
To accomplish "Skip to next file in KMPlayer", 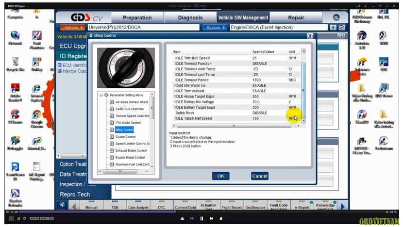I will coord(212,219).
